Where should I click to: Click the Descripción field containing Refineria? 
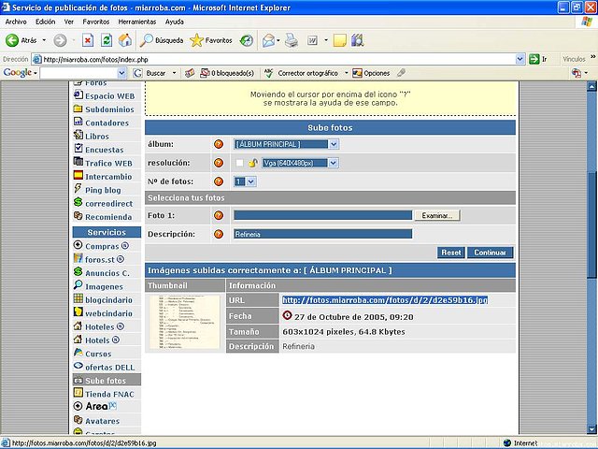322,234
